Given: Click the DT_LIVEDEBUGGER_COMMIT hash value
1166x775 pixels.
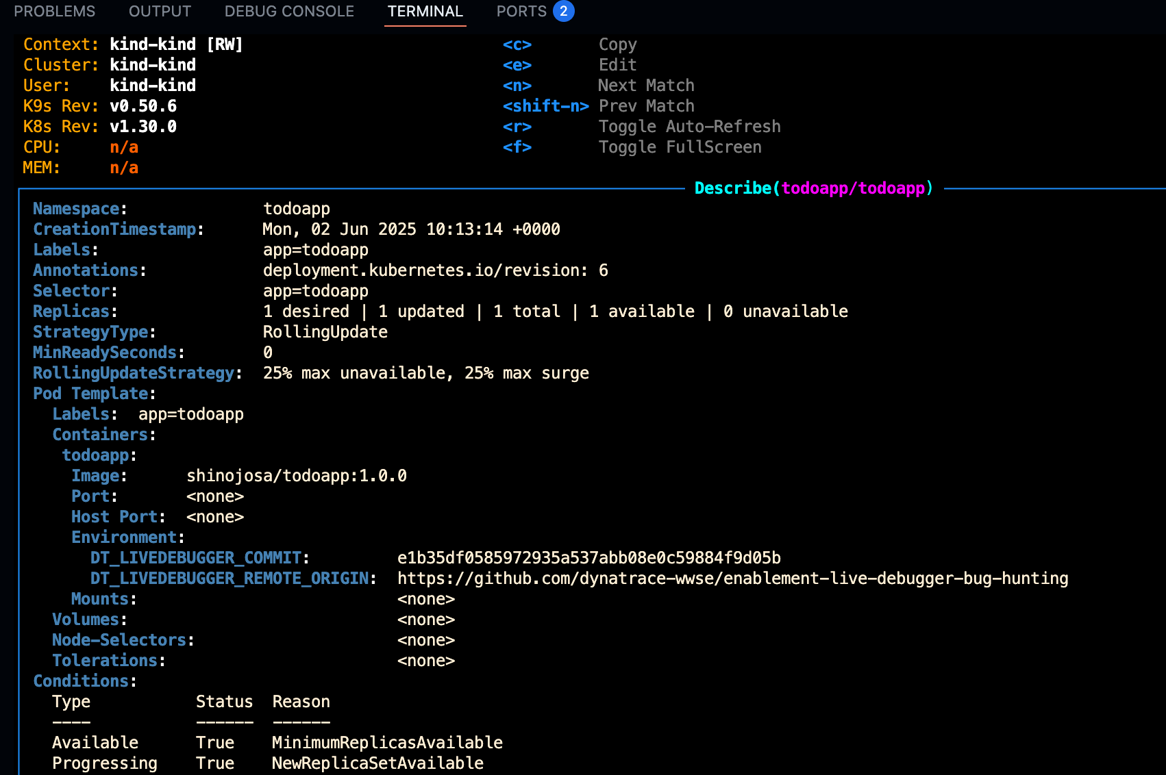Looking at the screenshot, I should point(588,558).
